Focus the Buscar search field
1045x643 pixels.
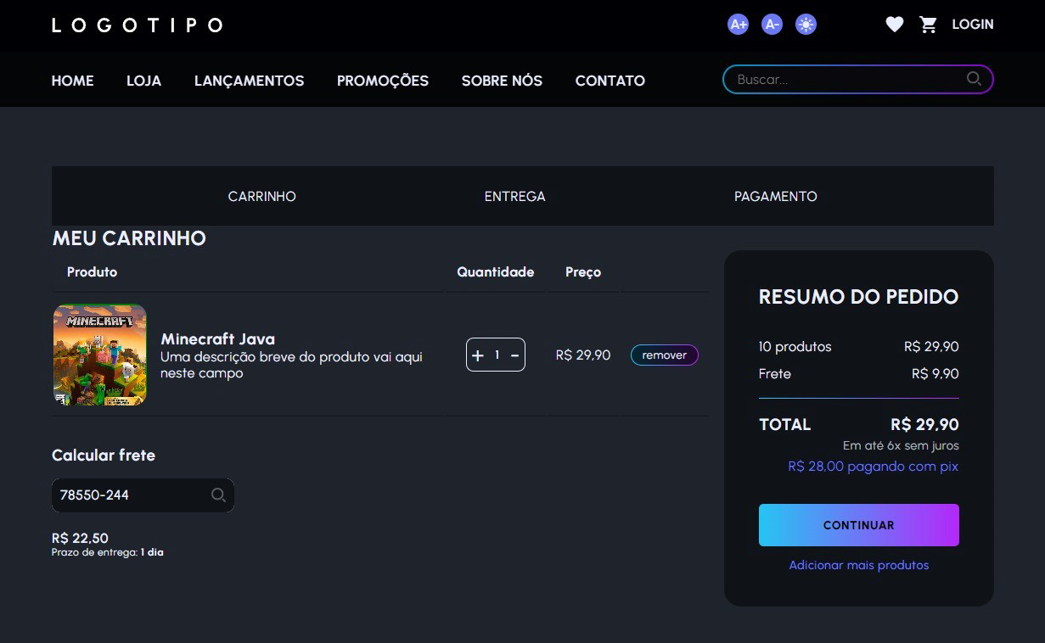point(858,80)
